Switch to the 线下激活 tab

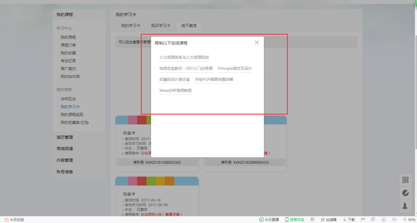[188, 26]
